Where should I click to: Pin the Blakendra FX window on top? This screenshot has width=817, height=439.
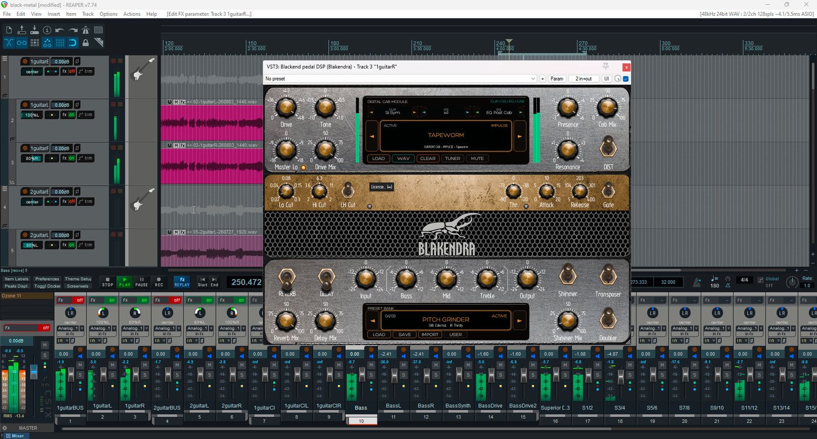click(x=606, y=66)
